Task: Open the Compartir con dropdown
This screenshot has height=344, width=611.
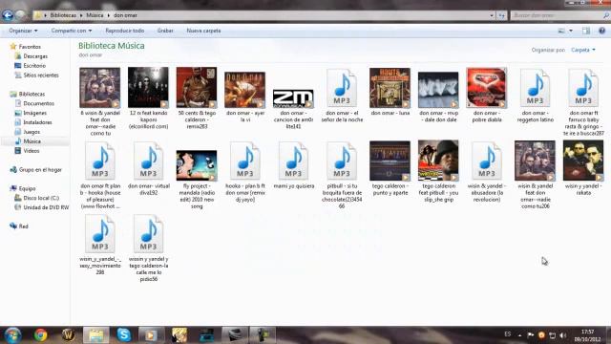Action: click(72, 31)
